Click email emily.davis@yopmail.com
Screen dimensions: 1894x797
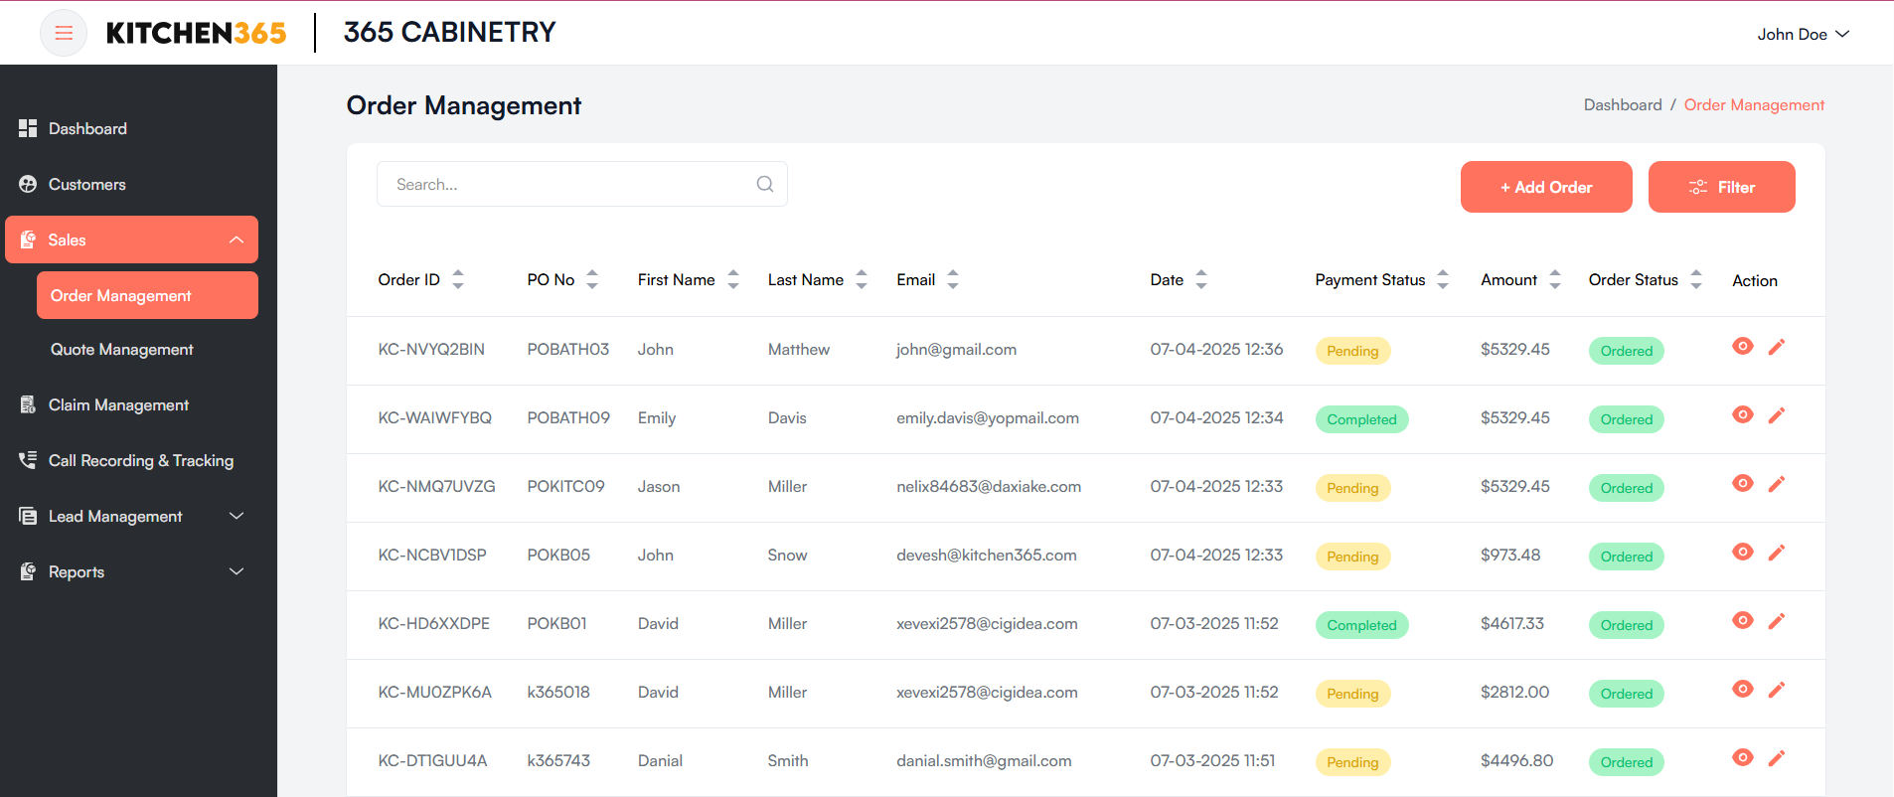pos(987,417)
